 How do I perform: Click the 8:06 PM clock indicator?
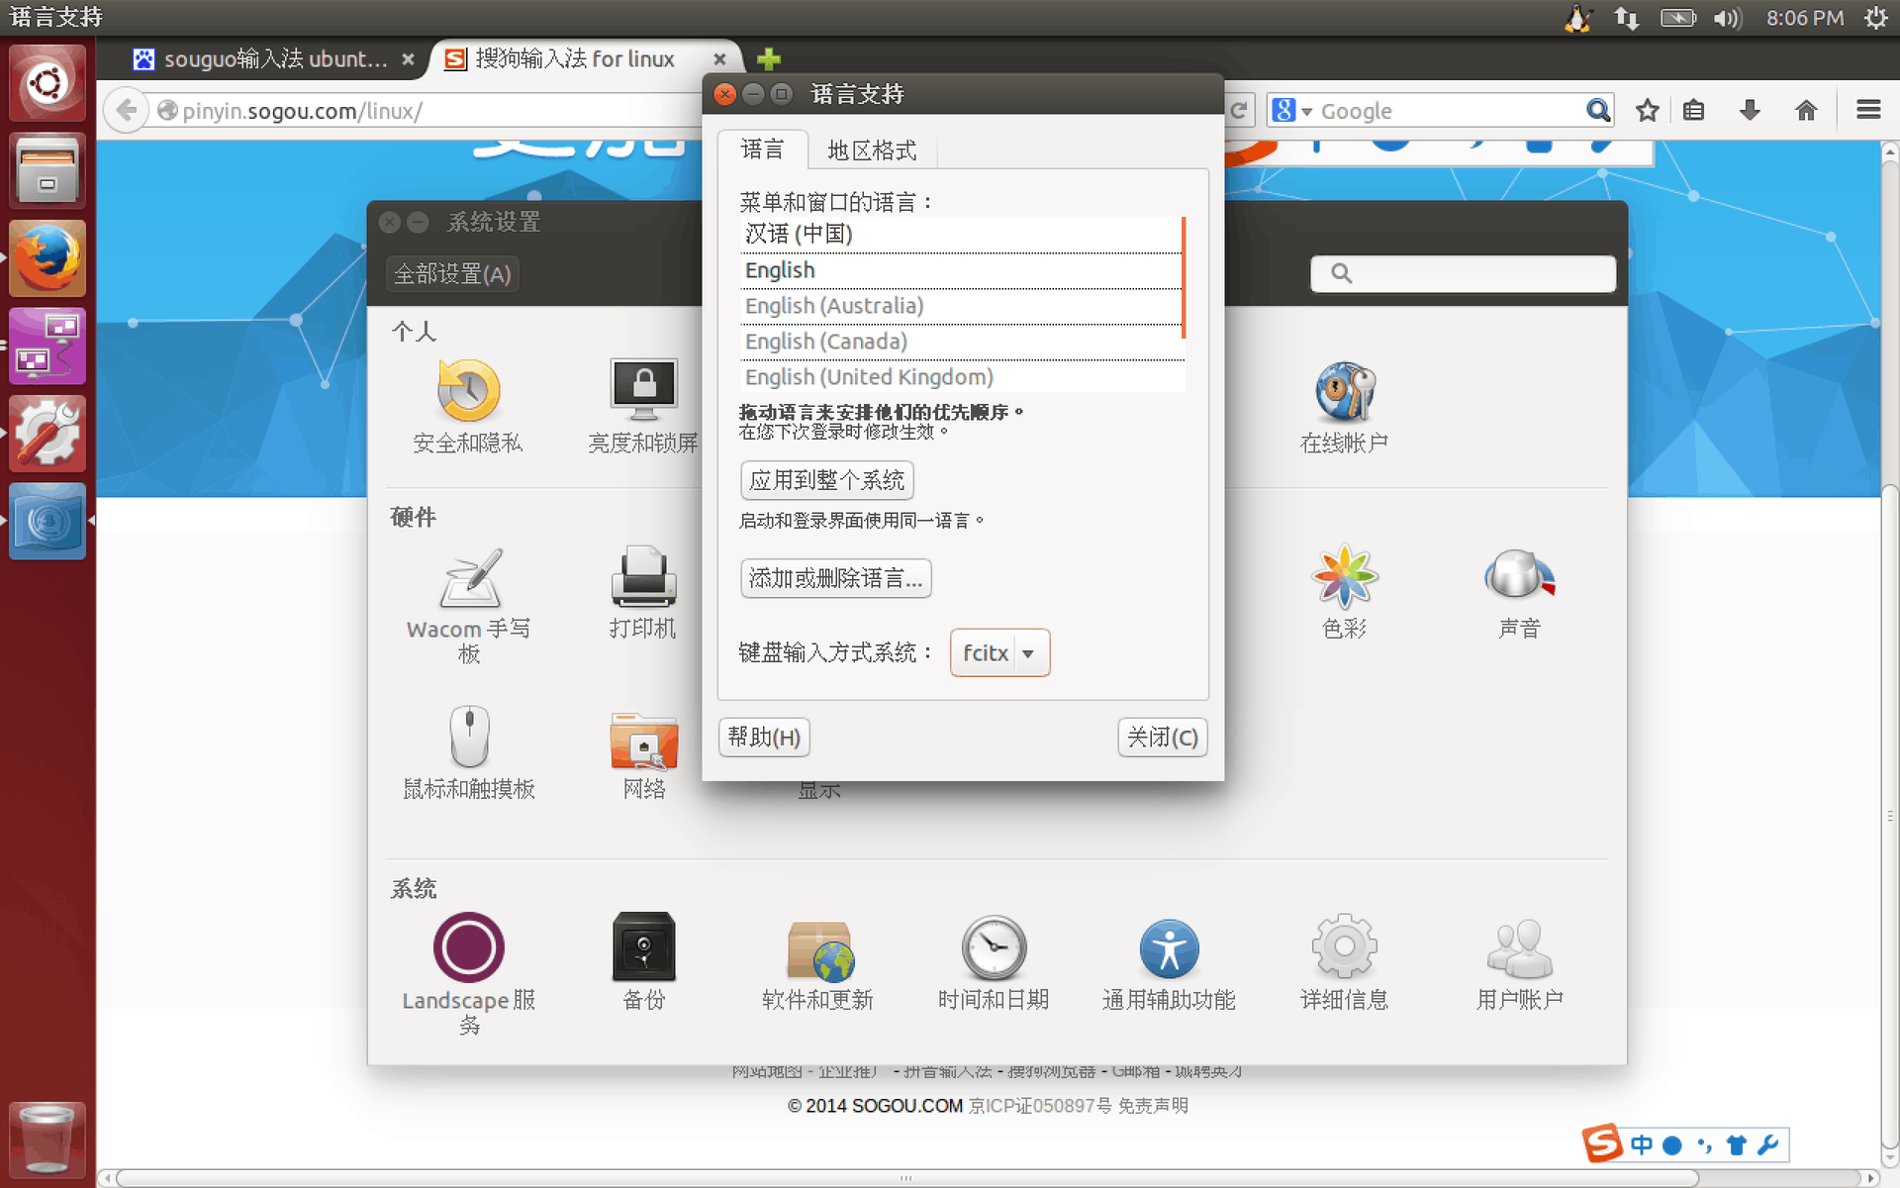1805,18
